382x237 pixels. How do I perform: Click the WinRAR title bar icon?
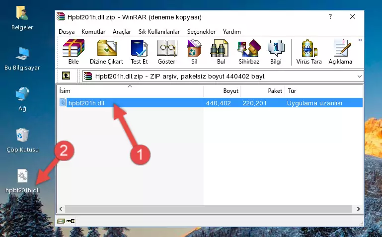click(61, 17)
